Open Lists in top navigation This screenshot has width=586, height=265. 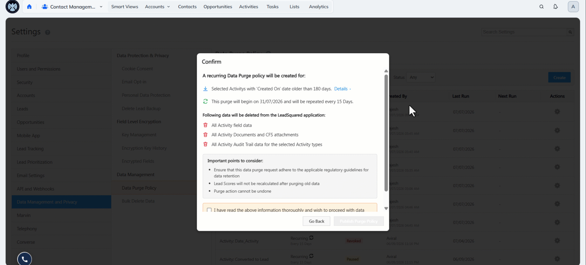294,7
